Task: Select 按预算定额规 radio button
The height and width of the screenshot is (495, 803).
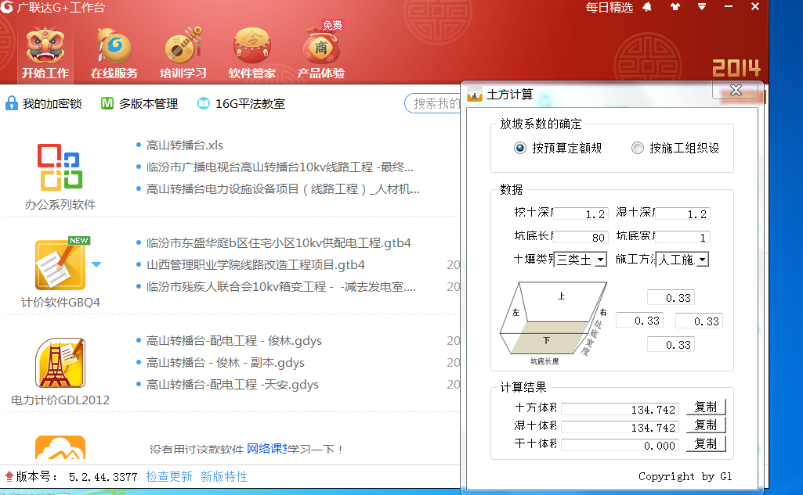Action: point(520,148)
